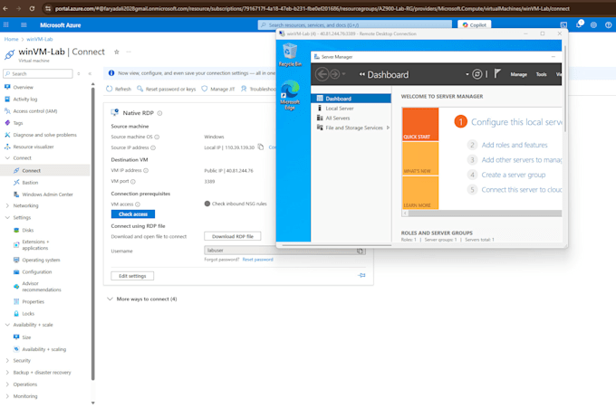This screenshot has height=408, width=616.
Task: Open the Overview page in the sidebar
Action: (x=23, y=87)
